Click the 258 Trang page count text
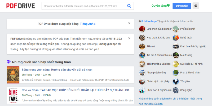Screen dimensions: 212x106 [27, 75]
